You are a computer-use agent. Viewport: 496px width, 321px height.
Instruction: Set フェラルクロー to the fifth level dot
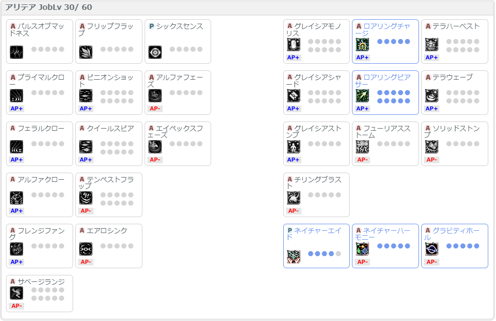[x=62, y=144]
